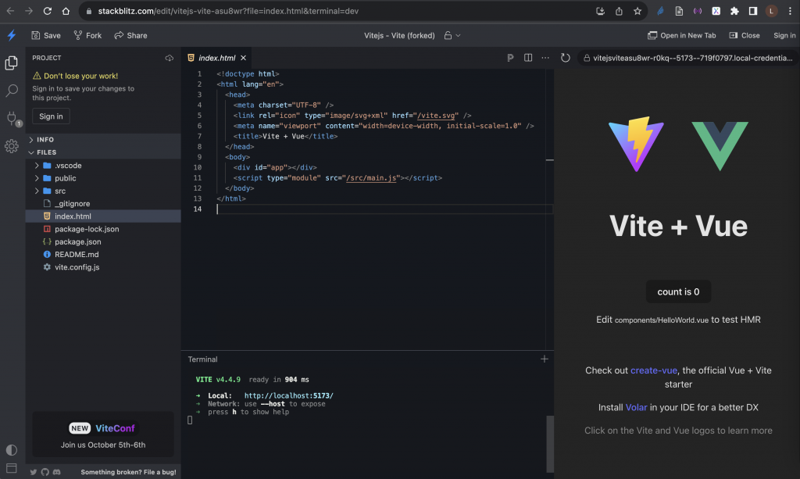Open Chrome three-dot menu

(790, 11)
